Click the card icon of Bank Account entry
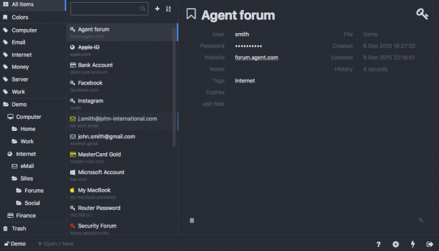 [x=73, y=65]
